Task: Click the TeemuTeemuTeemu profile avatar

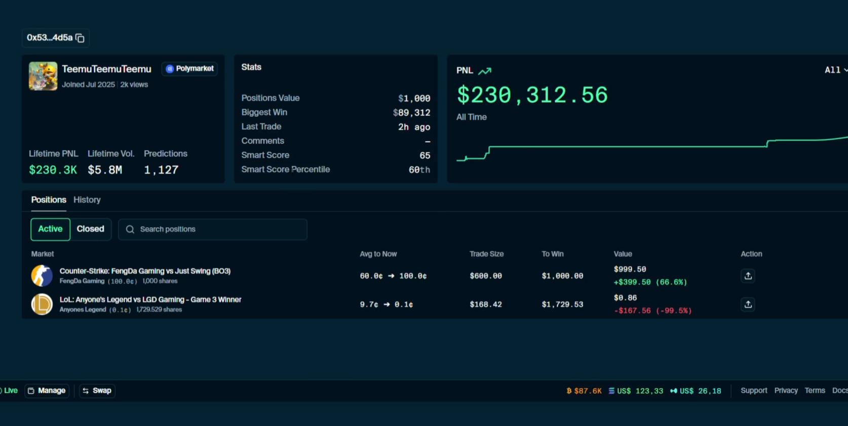Action: pyautogui.click(x=43, y=76)
